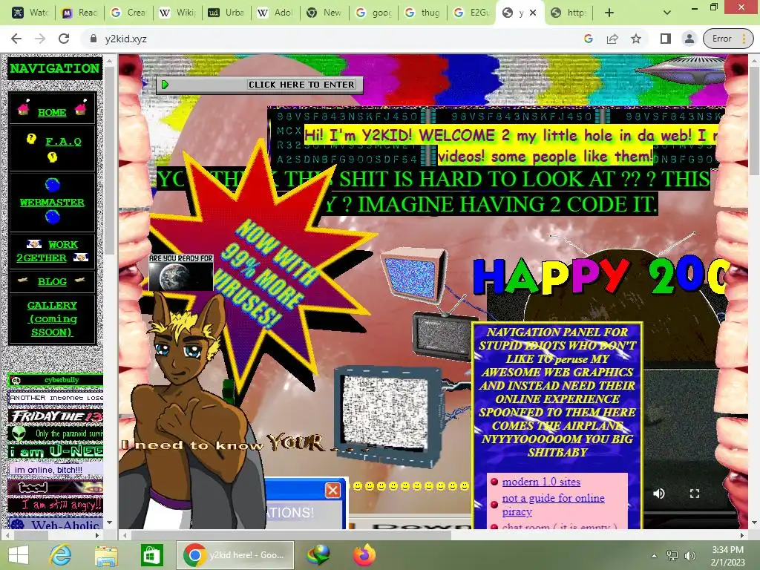This screenshot has height=570, width=760.
Task: Open the Microsoft Store taskbar icon
Action: 151,555
